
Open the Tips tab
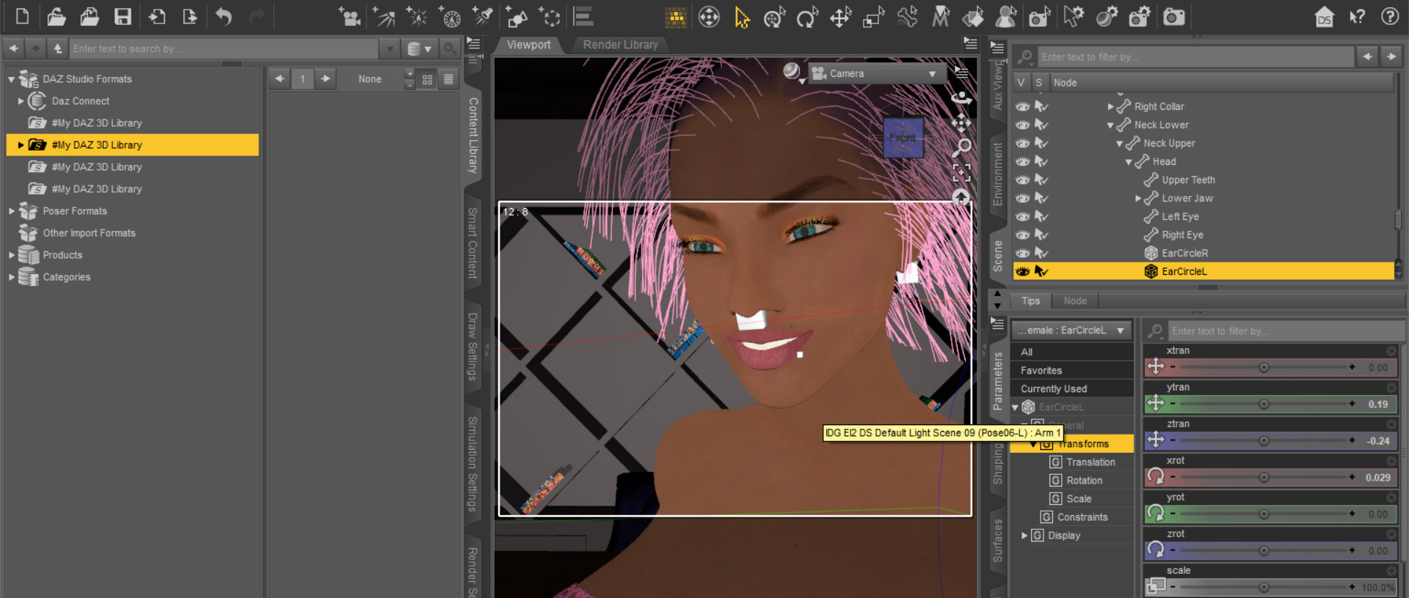[x=1030, y=301]
